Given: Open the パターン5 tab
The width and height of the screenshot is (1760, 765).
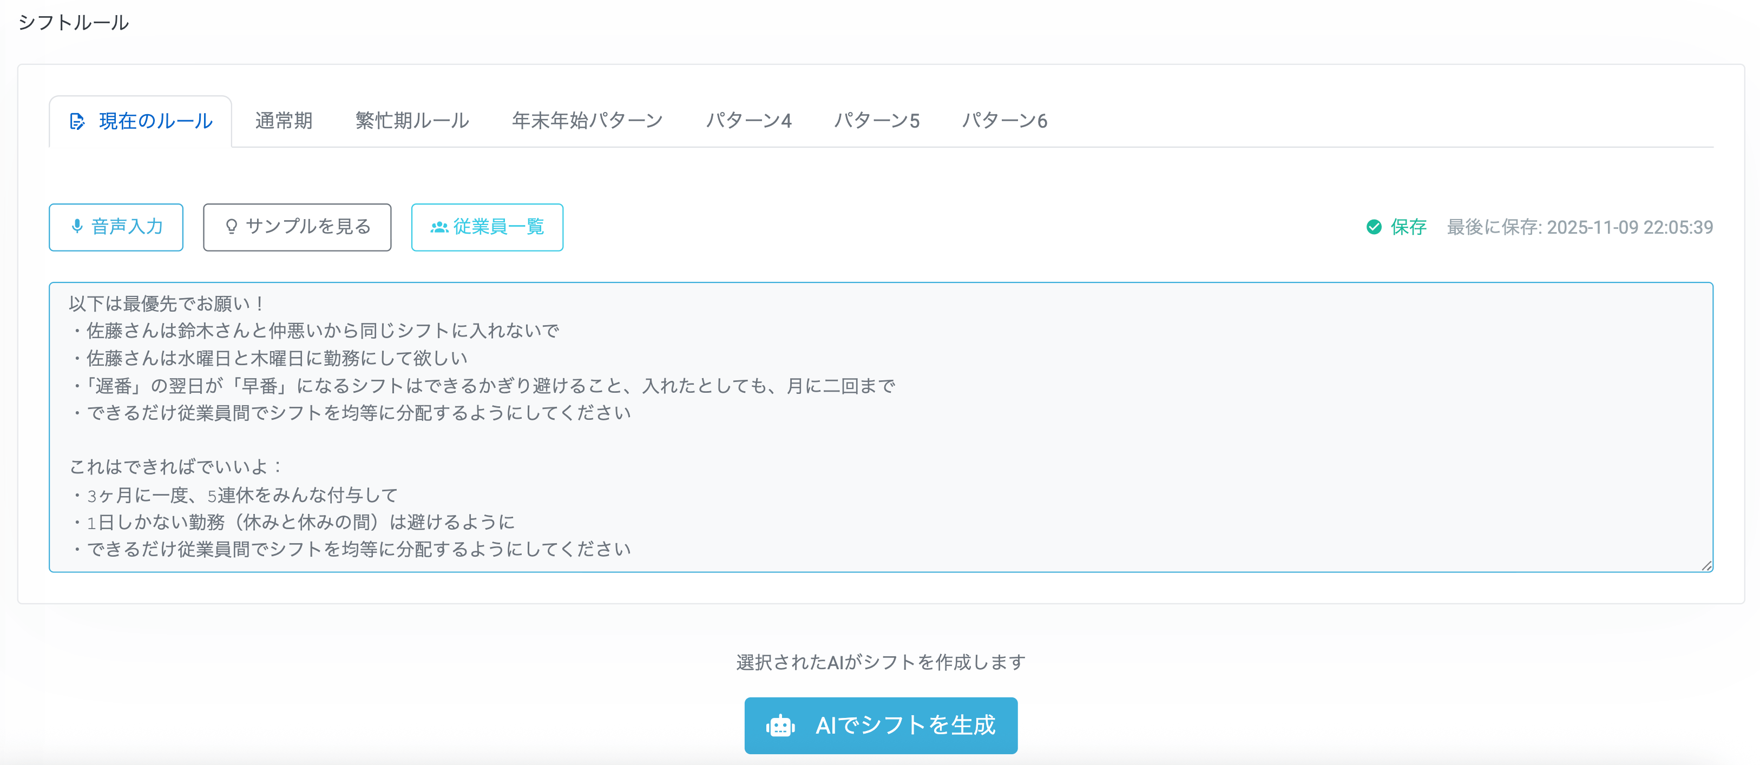Looking at the screenshot, I should coord(878,121).
